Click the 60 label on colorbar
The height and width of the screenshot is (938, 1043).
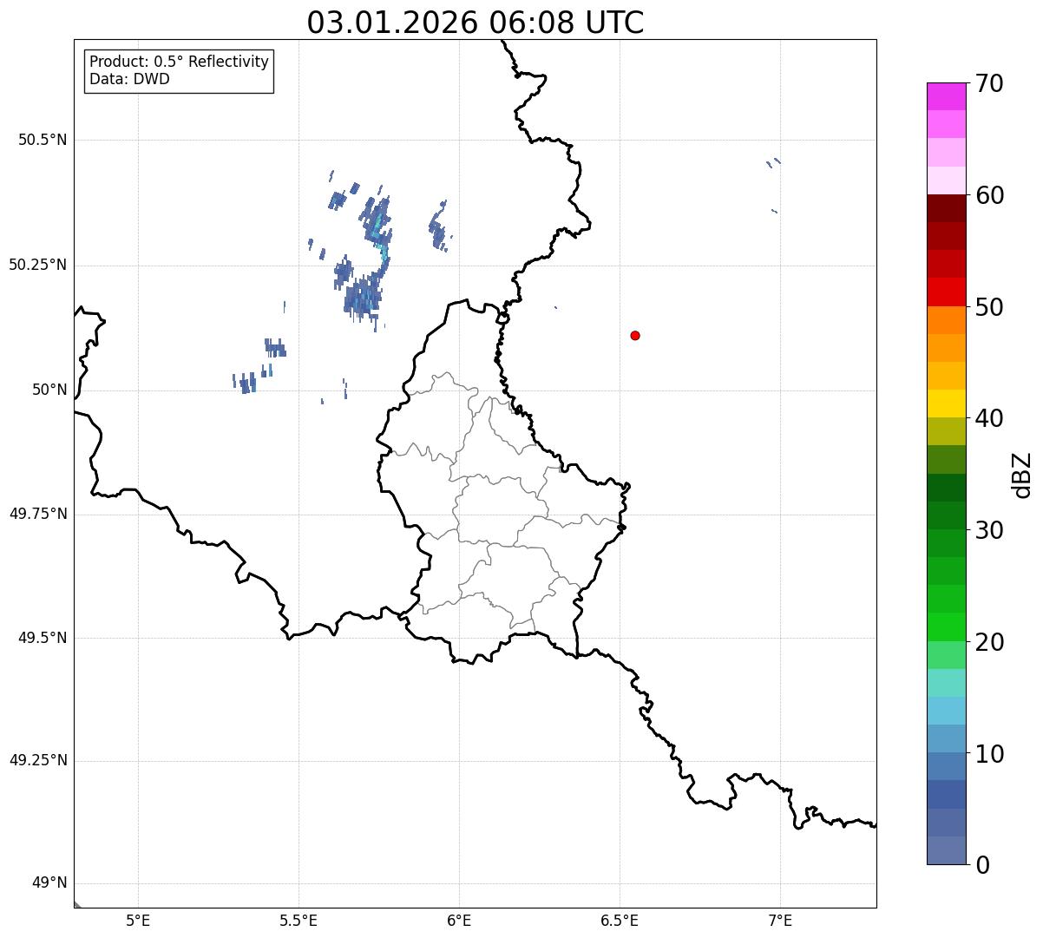[x=989, y=196]
